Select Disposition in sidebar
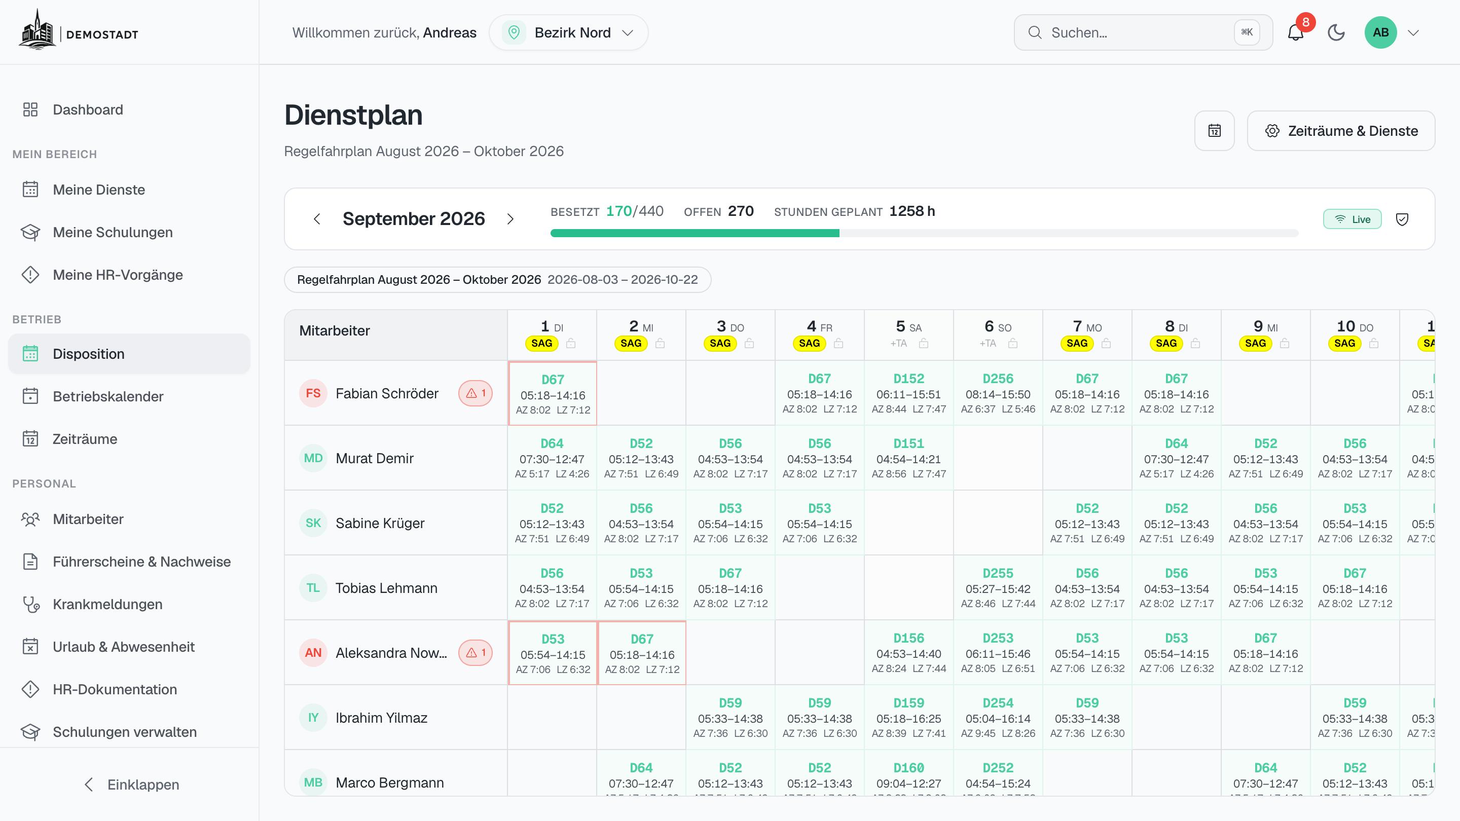This screenshot has height=821, width=1460. pyautogui.click(x=129, y=354)
